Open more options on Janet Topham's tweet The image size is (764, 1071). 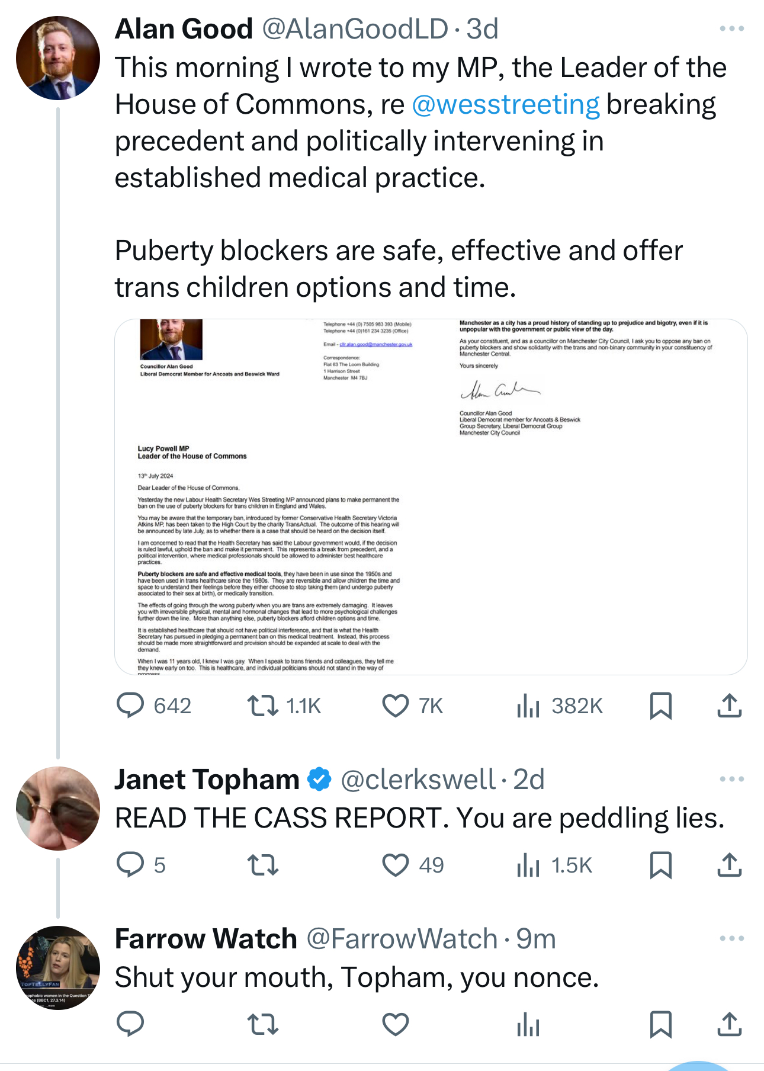coord(731,779)
